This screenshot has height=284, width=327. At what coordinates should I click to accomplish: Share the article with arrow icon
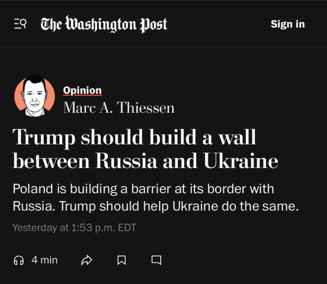coord(87,260)
